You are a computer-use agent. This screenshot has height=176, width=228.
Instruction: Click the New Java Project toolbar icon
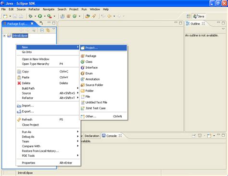click(x=63, y=16)
